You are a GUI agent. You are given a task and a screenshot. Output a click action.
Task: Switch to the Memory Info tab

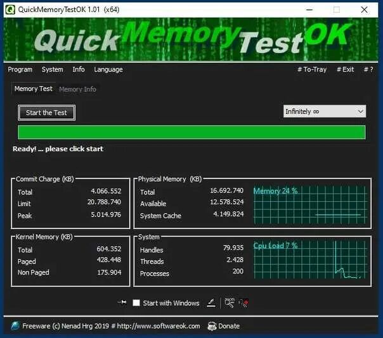tap(77, 89)
